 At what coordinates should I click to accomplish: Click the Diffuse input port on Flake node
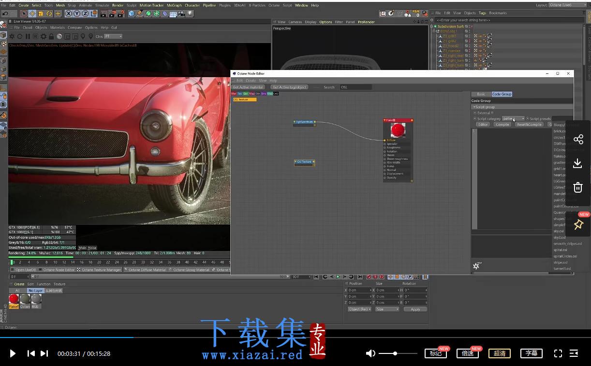coord(384,140)
